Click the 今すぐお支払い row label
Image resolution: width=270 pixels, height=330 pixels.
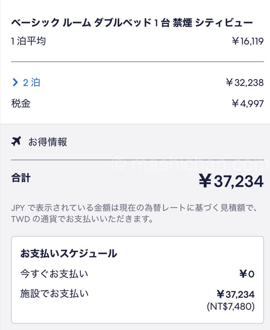point(54,273)
